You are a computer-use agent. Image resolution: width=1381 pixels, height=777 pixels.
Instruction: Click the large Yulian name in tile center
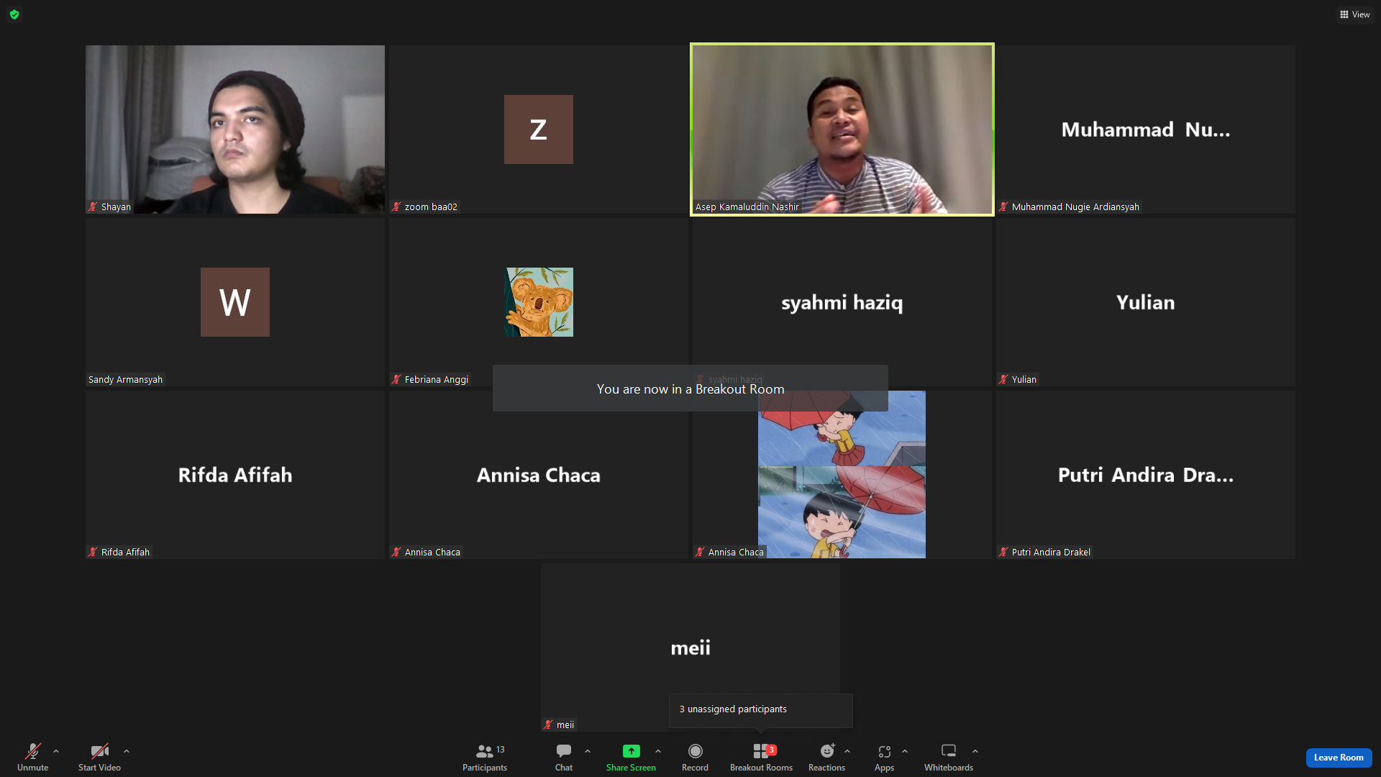click(x=1146, y=302)
